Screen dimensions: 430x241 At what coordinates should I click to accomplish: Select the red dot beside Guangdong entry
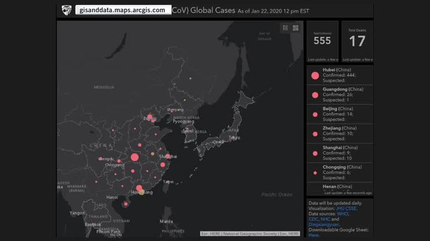(315, 94)
